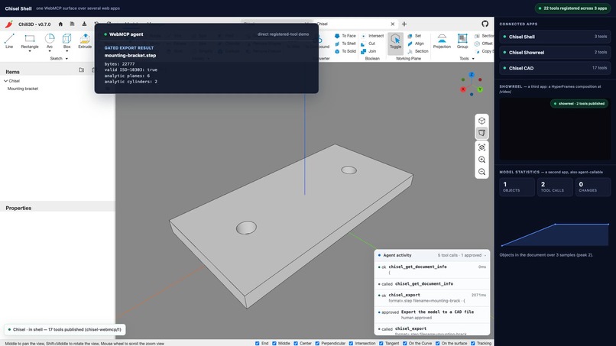
Task: Zoom in the viewport
Action: pos(481,160)
